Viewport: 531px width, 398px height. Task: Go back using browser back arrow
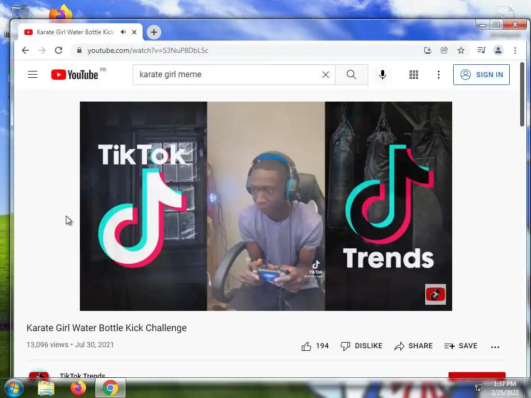coord(25,50)
